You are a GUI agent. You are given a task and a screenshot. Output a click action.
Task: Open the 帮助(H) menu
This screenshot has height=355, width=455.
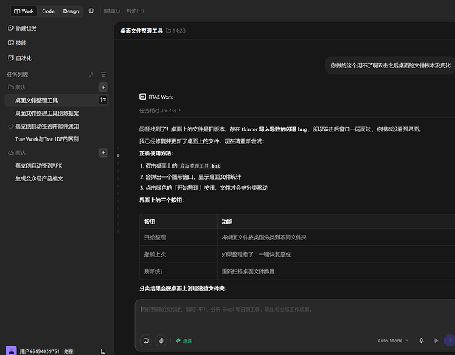point(135,11)
